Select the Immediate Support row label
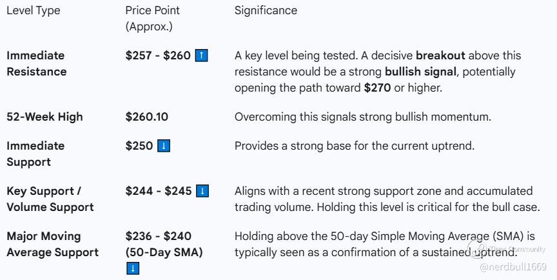557x280 pixels. point(35,154)
